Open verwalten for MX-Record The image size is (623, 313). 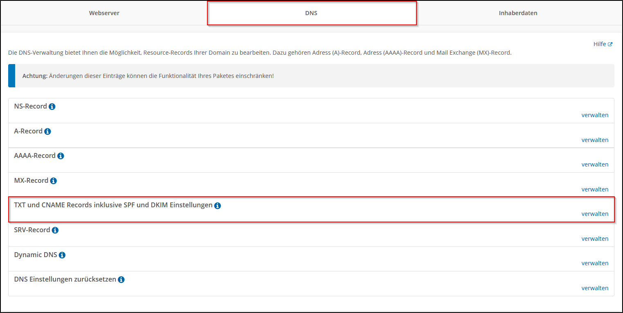[x=595, y=189]
